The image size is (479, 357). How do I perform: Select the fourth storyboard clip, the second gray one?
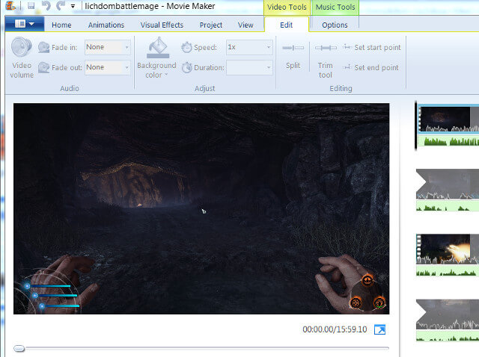pos(448,314)
